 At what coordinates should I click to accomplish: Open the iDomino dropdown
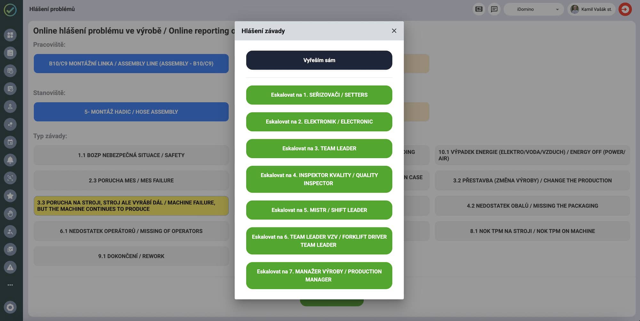[x=533, y=9]
